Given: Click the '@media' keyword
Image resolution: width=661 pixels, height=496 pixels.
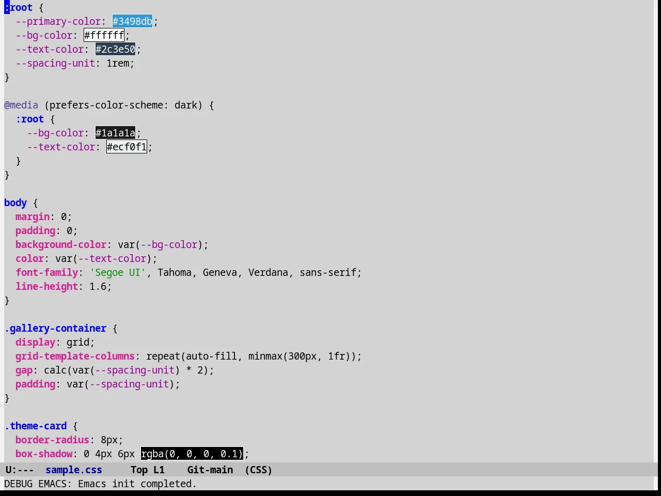Looking at the screenshot, I should 21,105.
